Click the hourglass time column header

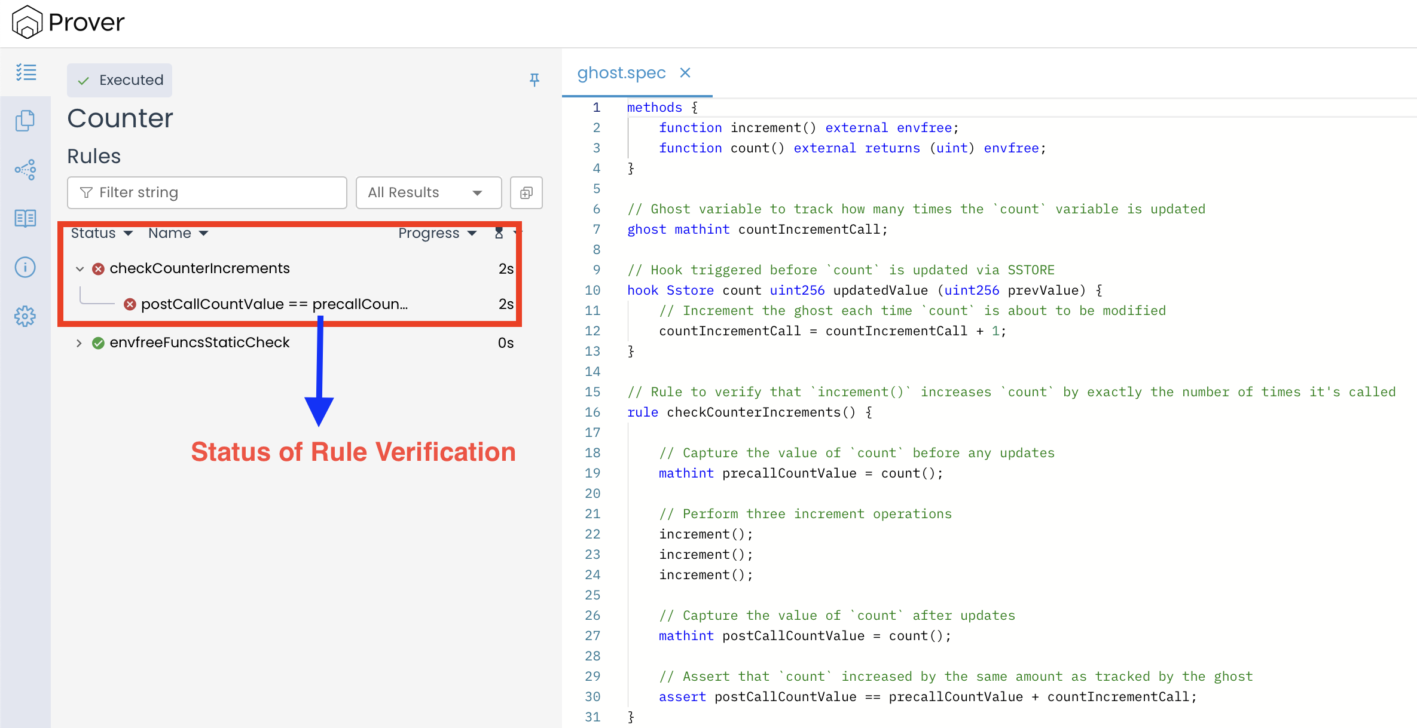coord(499,233)
